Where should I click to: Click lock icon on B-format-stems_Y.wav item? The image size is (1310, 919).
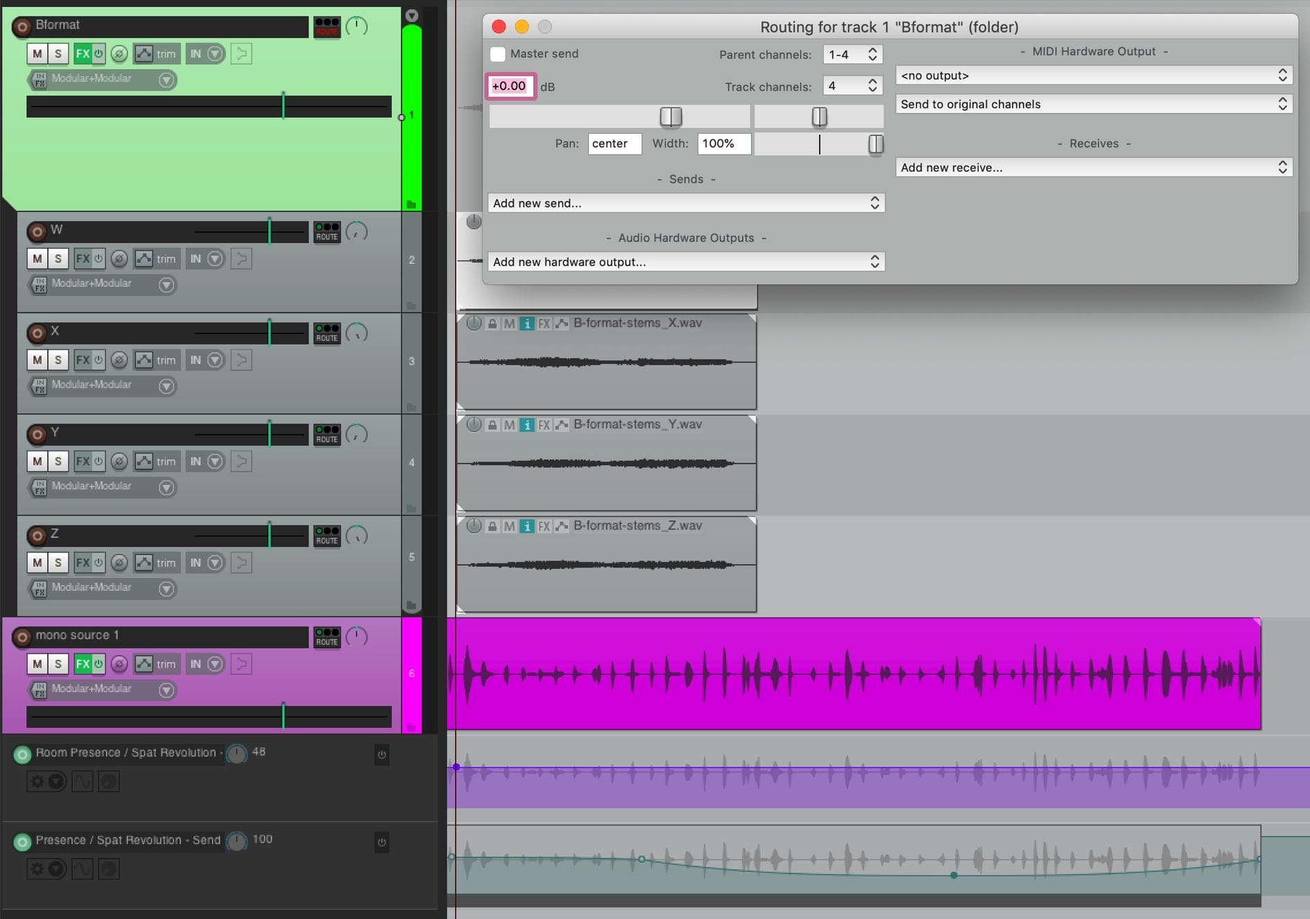[492, 425]
